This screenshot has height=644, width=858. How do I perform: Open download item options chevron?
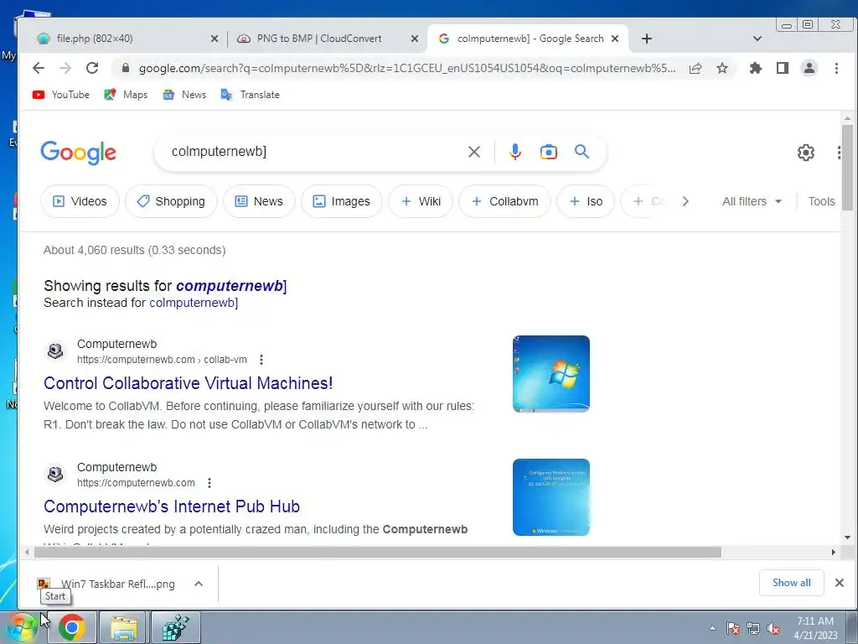(x=199, y=584)
